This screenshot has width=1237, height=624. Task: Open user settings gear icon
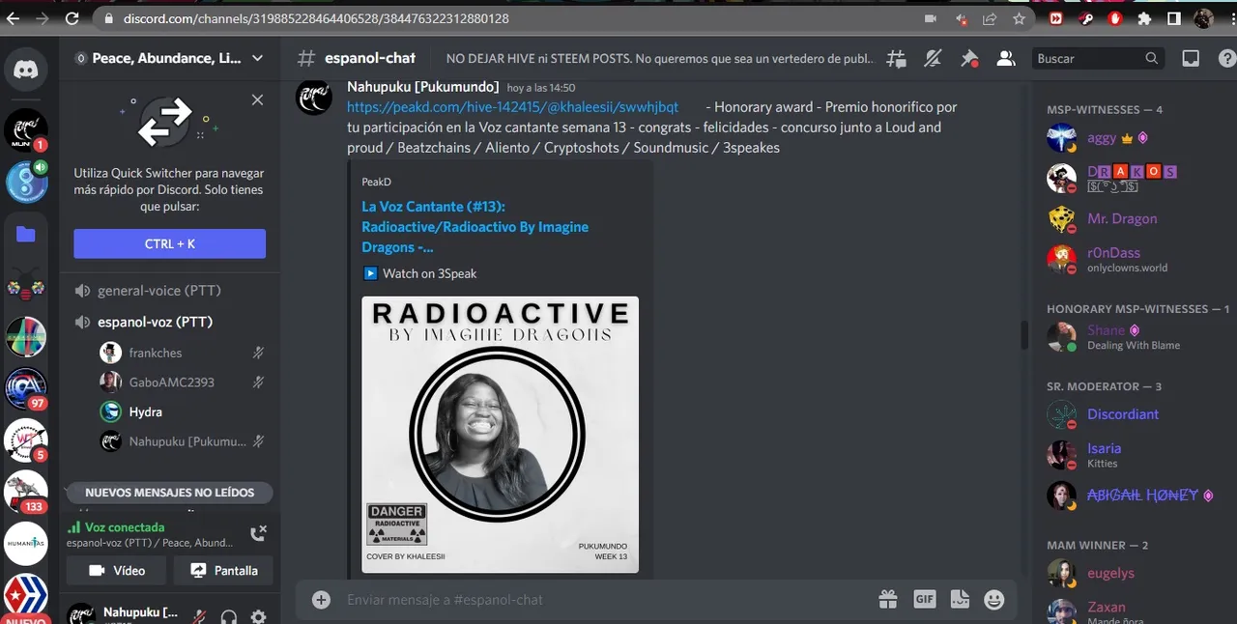coord(258,616)
